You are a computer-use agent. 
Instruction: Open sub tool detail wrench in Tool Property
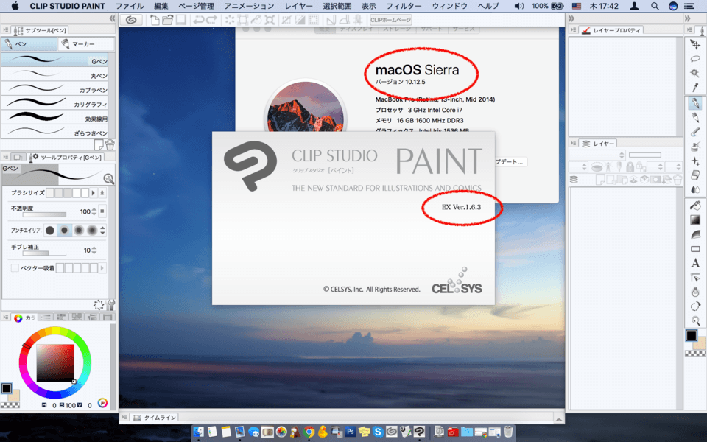pos(110,304)
